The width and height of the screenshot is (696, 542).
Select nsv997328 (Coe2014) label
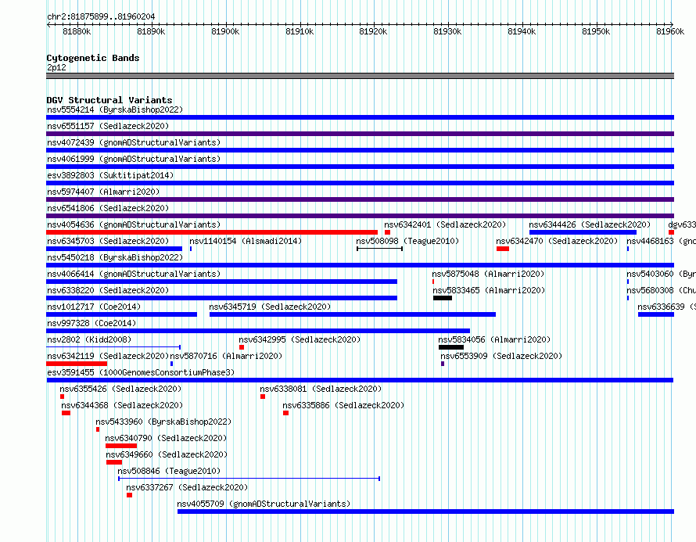click(91, 323)
